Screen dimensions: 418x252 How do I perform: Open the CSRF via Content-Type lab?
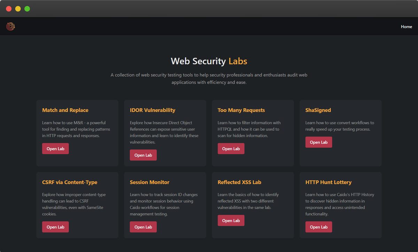[x=55, y=227]
